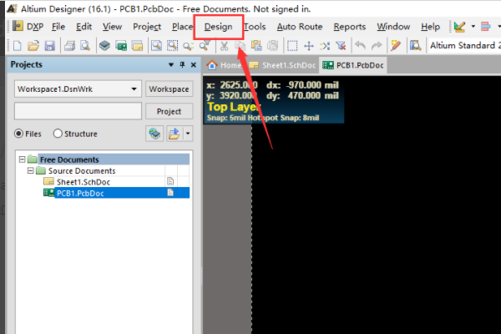
Task: Switch to the Home tab
Action: [224, 65]
